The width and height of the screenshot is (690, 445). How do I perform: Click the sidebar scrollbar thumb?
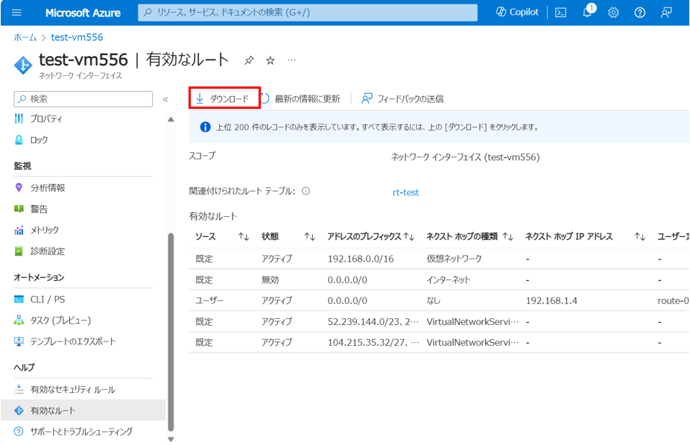171,332
